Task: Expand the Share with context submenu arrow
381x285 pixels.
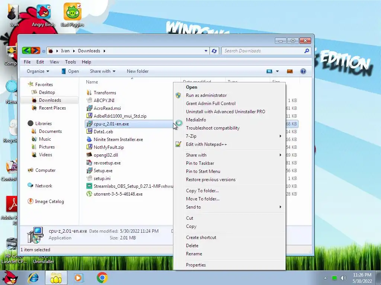Action: pos(281,155)
